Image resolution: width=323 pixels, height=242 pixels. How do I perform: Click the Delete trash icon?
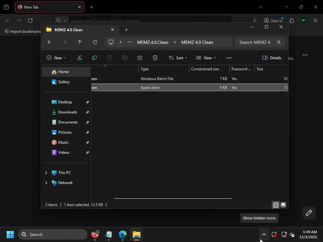(155, 58)
